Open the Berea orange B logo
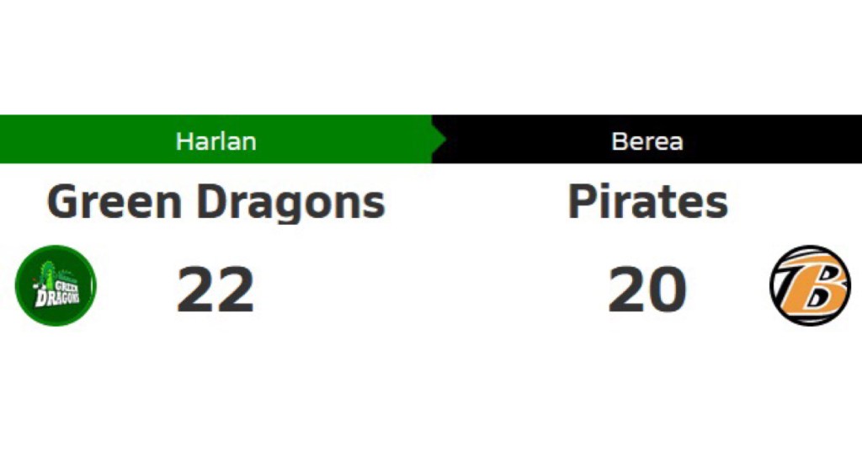This screenshot has width=862, height=452. coord(811,285)
